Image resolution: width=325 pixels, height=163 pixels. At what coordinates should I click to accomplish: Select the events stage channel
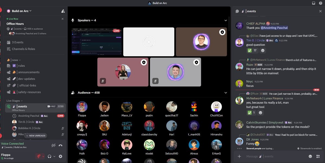[35, 108]
